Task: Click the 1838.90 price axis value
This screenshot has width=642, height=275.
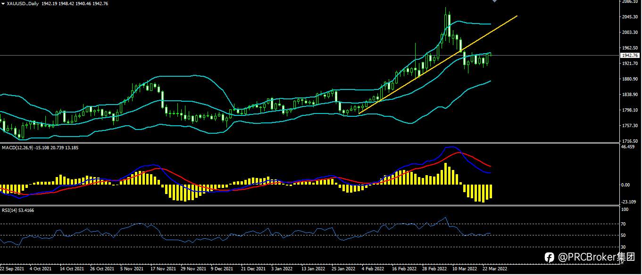Action: pos(630,95)
